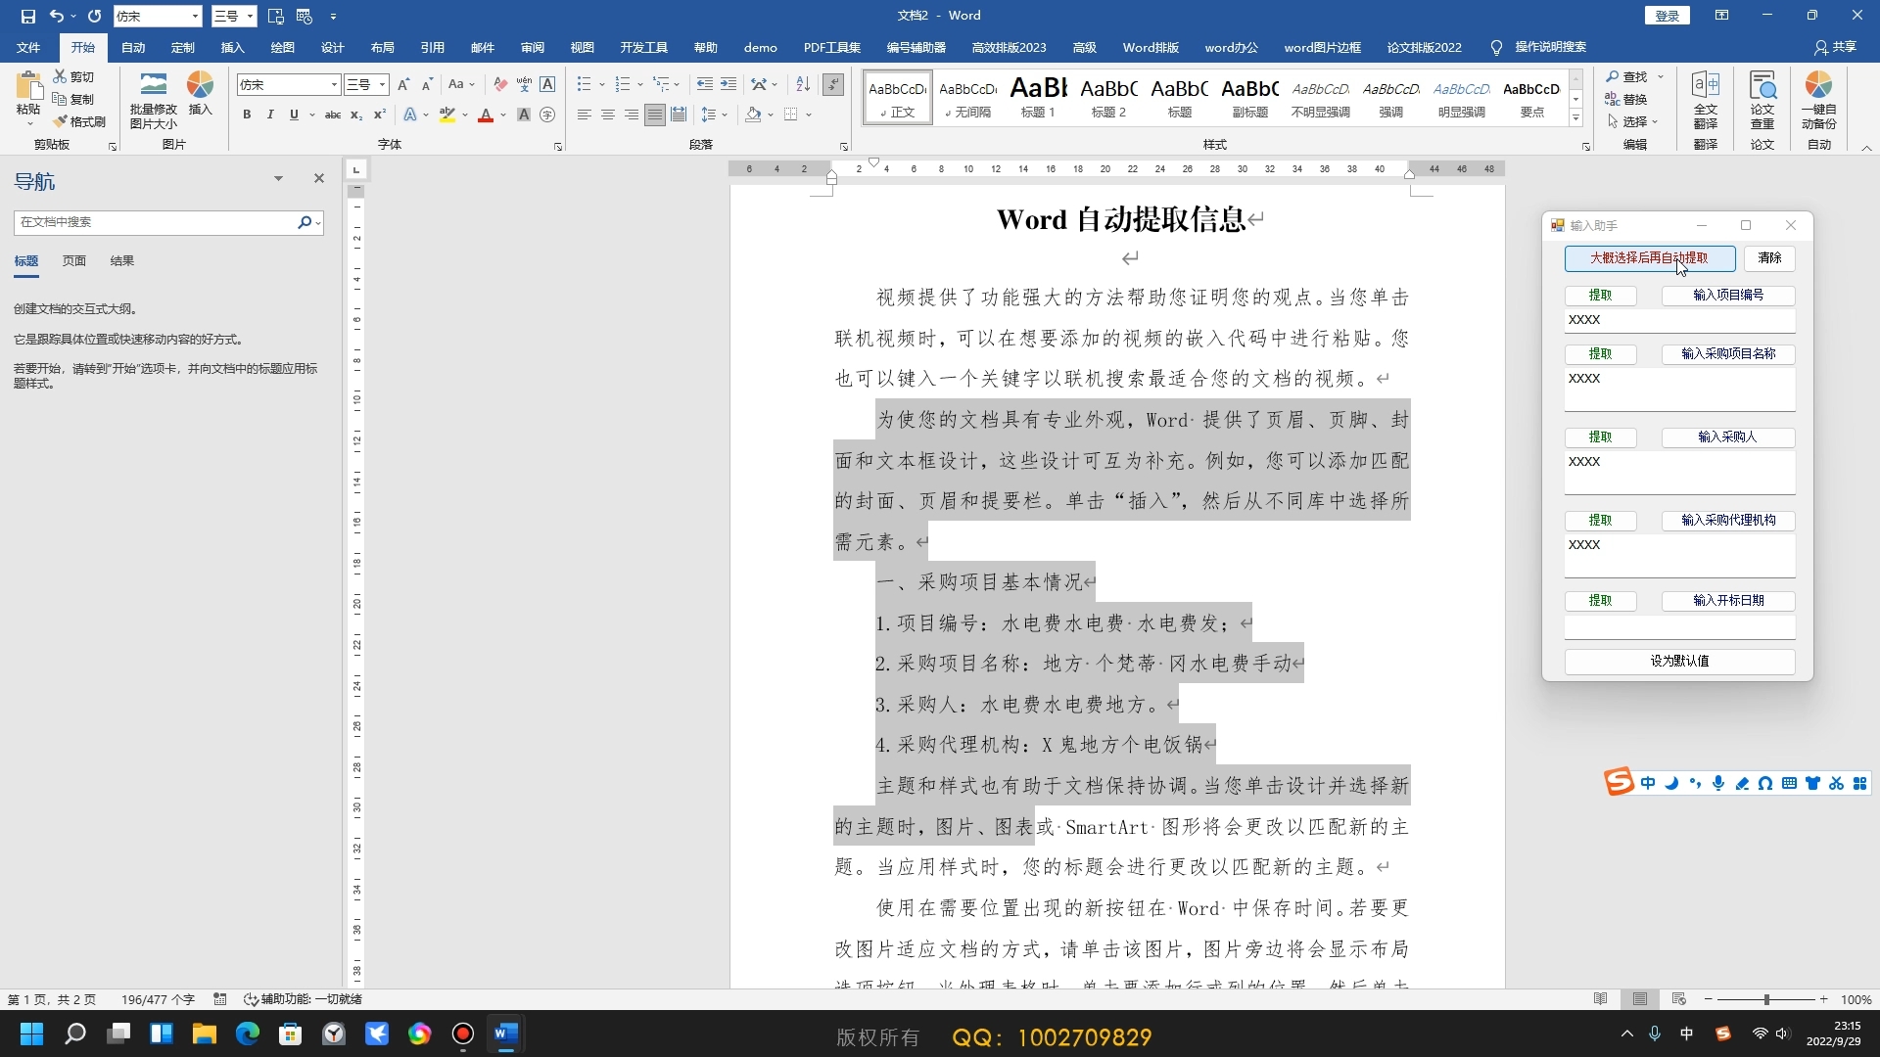The image size is (1880, 1057).
Task: Toggle subscript formatting
Action: (356, 115)
